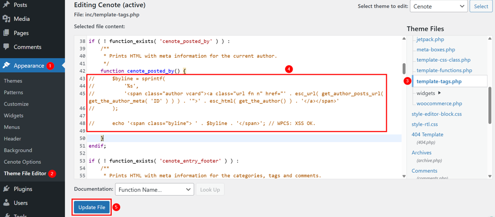This screenshot has height=217, width=495.
Task: Open the Menus submenu item
Action: click(x=11, y=127)
